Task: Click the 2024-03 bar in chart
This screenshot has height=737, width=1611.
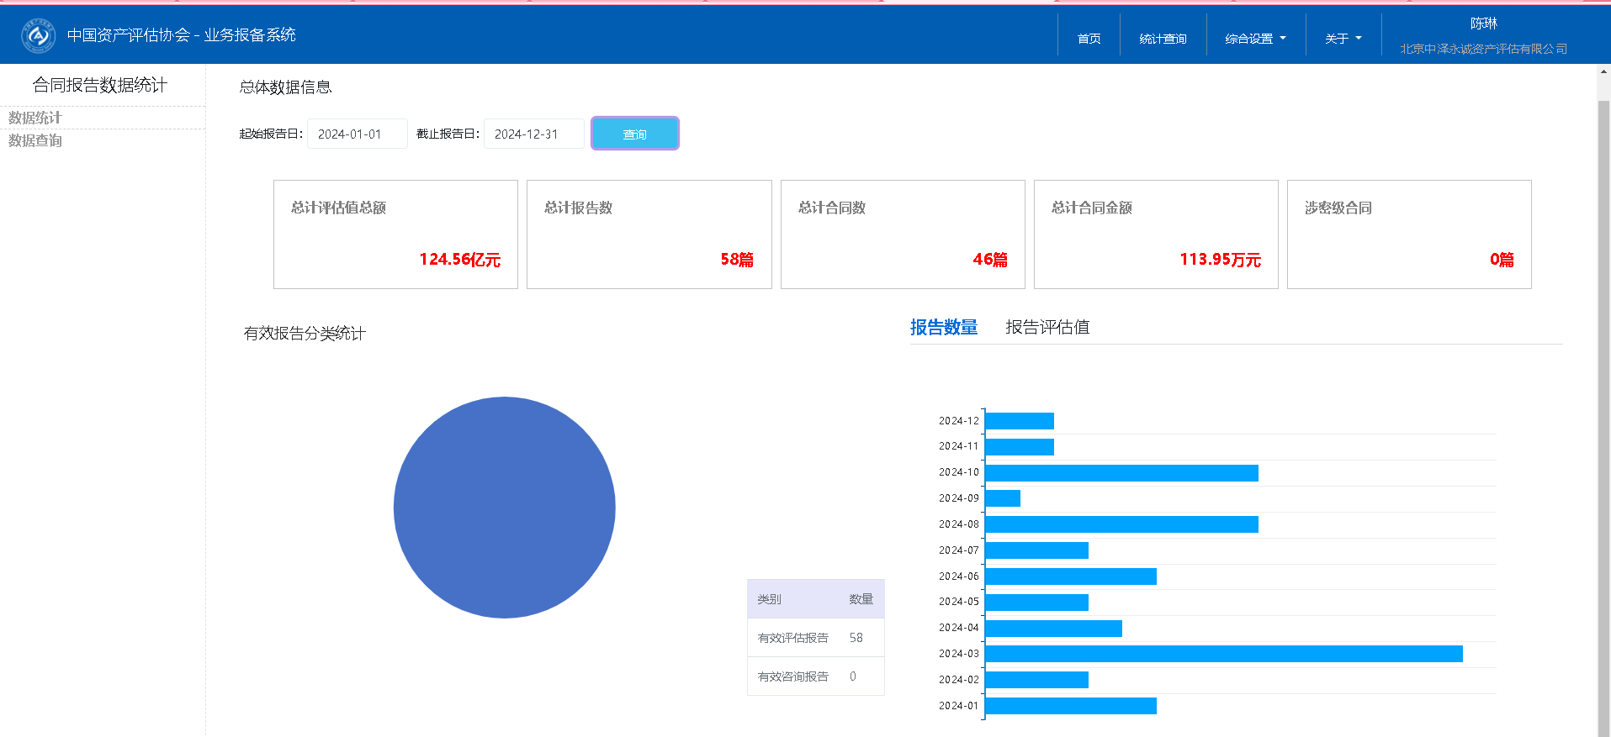Action: coord(1223,654)
